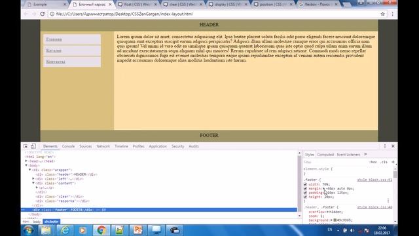Add a new style rule with the plus icon
The image size is (419, 236).
(393, 162)
